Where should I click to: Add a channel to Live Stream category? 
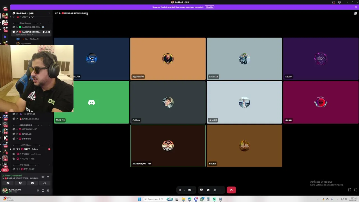point(49,23)
